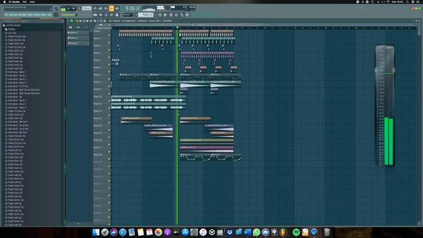Mute Track 4 with its green dot

coord(109,58)
